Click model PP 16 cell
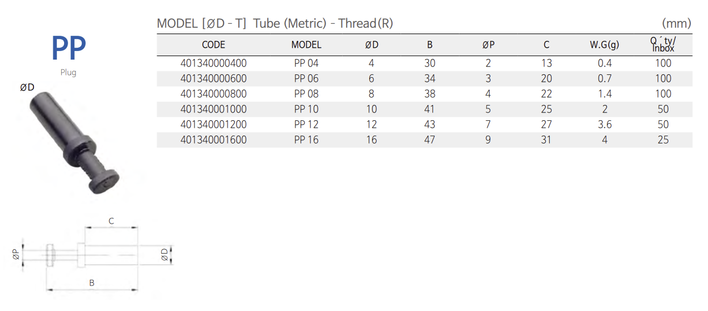 tap(306, 140)
